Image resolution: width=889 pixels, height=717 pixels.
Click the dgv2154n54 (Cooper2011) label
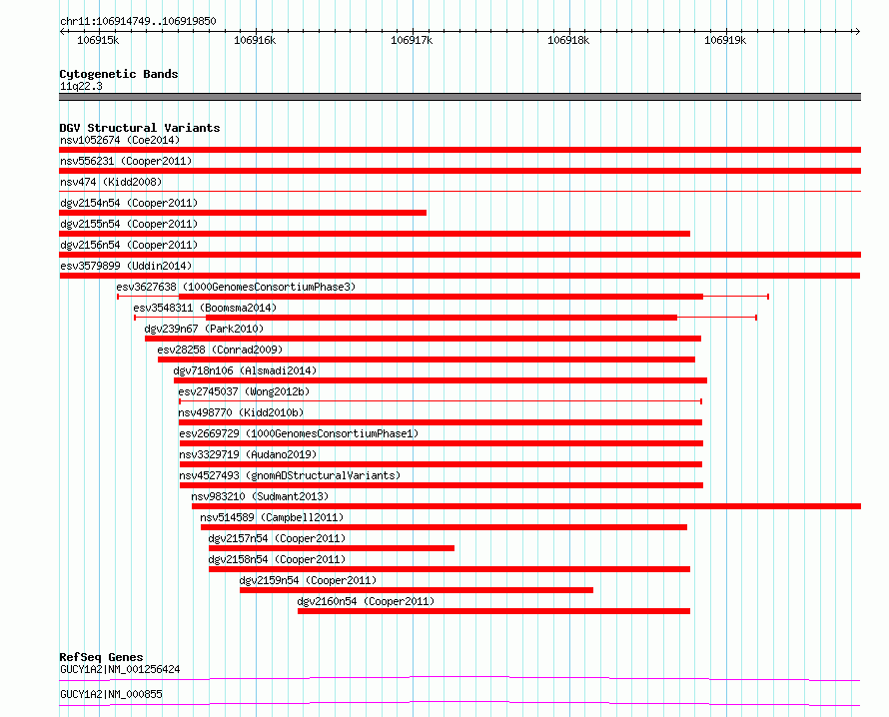pyautogui.click(x=129, y=203)
